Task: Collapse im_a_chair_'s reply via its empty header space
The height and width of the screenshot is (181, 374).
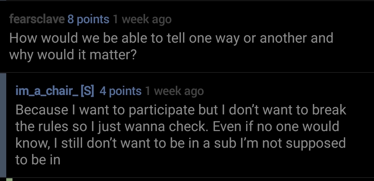Action: [x=284, y=91]
